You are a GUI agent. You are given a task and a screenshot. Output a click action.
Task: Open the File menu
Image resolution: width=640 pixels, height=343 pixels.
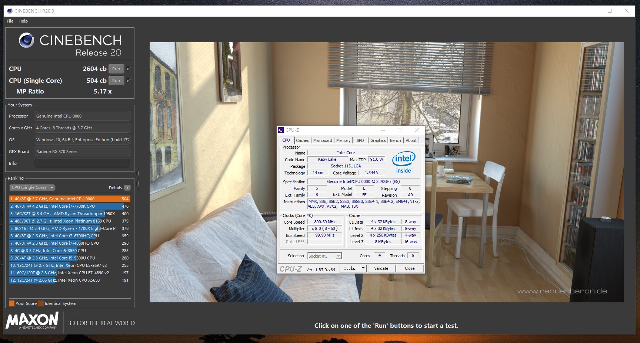pyautogui.click(x=10, y=21)
